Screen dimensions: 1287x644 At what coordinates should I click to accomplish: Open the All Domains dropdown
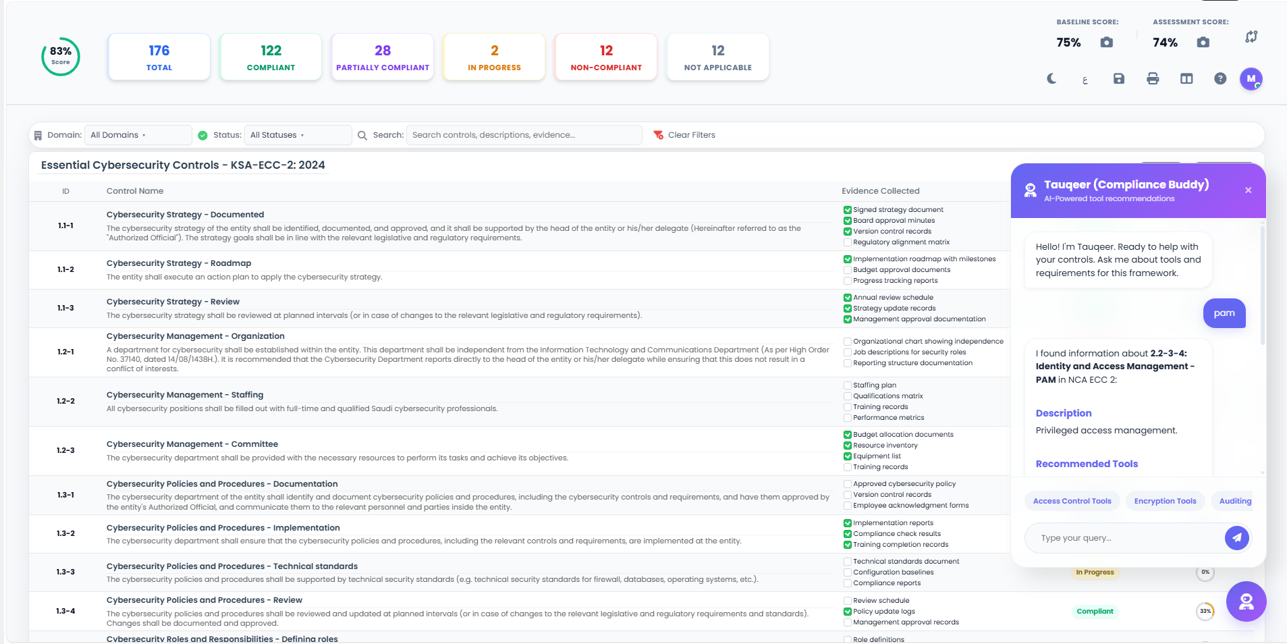[138, 135]
